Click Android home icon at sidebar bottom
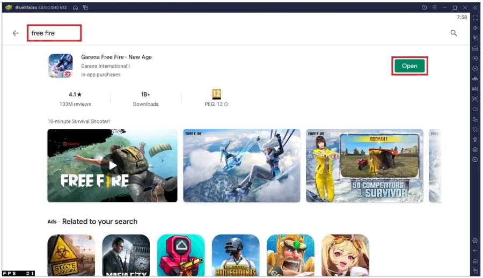Viewport: 483px width, 278px height. point(475,261)
